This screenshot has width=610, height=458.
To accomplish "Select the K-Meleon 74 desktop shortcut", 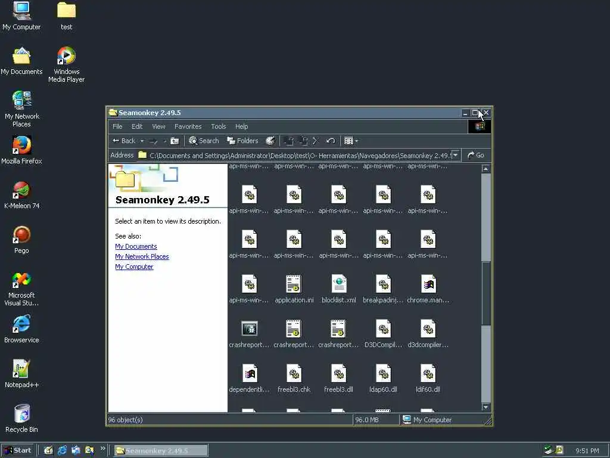I will pos(22,195).
